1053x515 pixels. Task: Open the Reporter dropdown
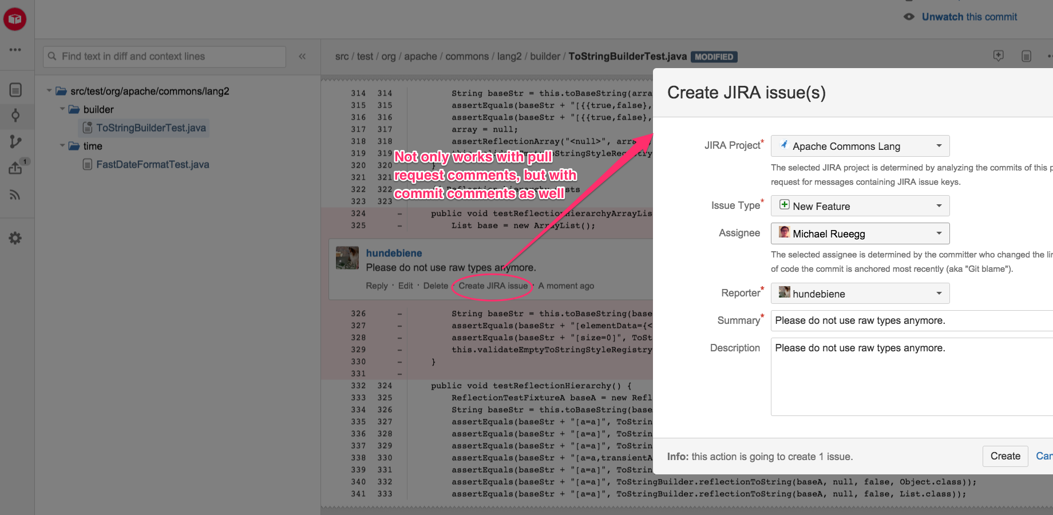click(860, 294)
